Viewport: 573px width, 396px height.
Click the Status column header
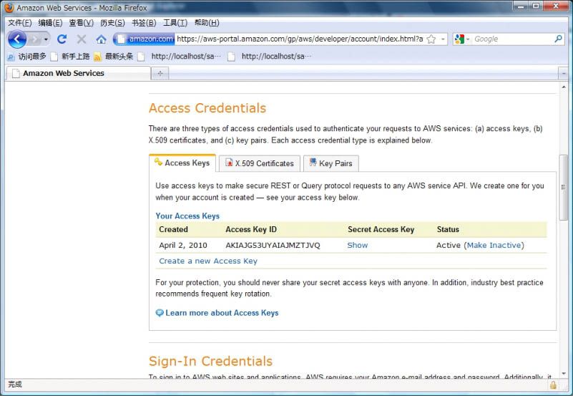[448, 230]
